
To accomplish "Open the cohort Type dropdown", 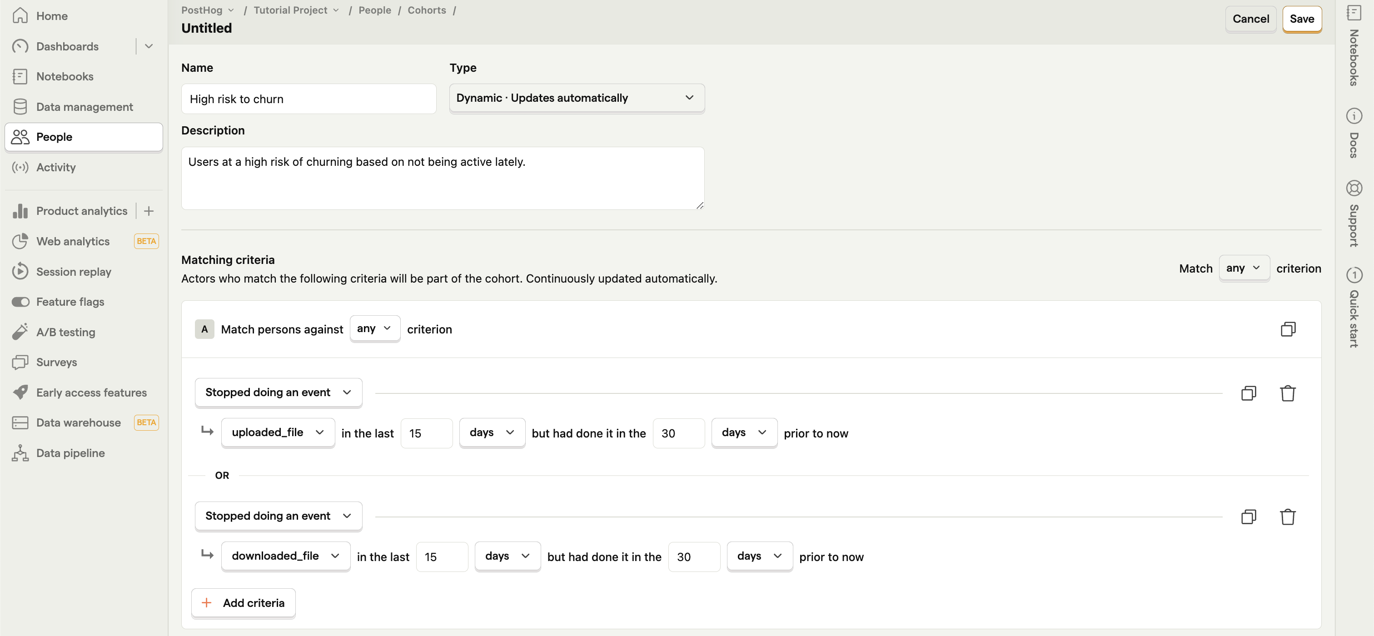I will point(577,98).
